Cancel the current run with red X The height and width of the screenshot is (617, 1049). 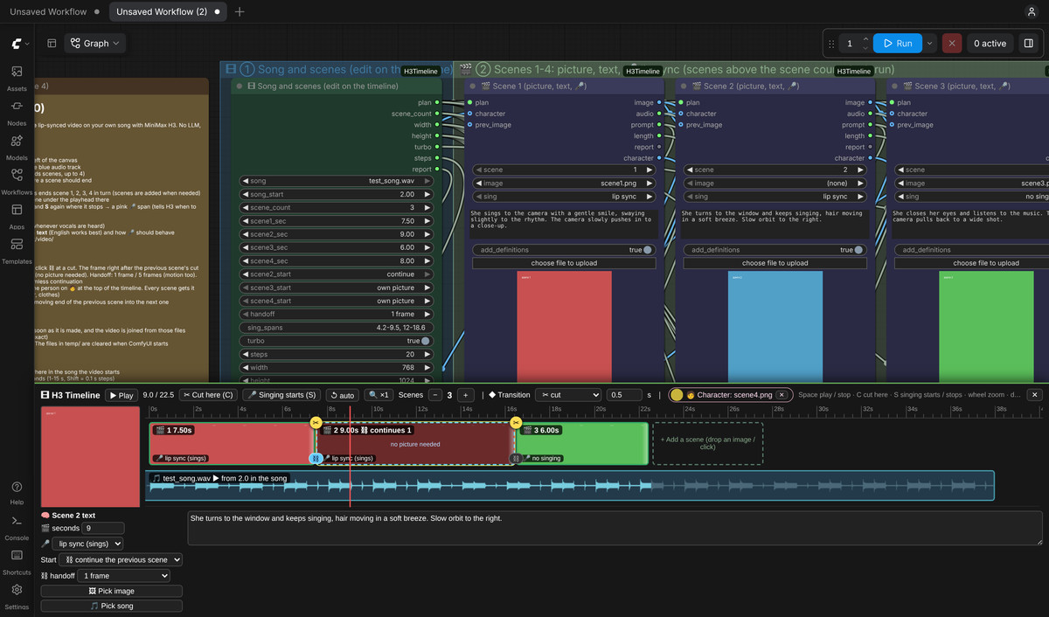(x=953, y=43)
